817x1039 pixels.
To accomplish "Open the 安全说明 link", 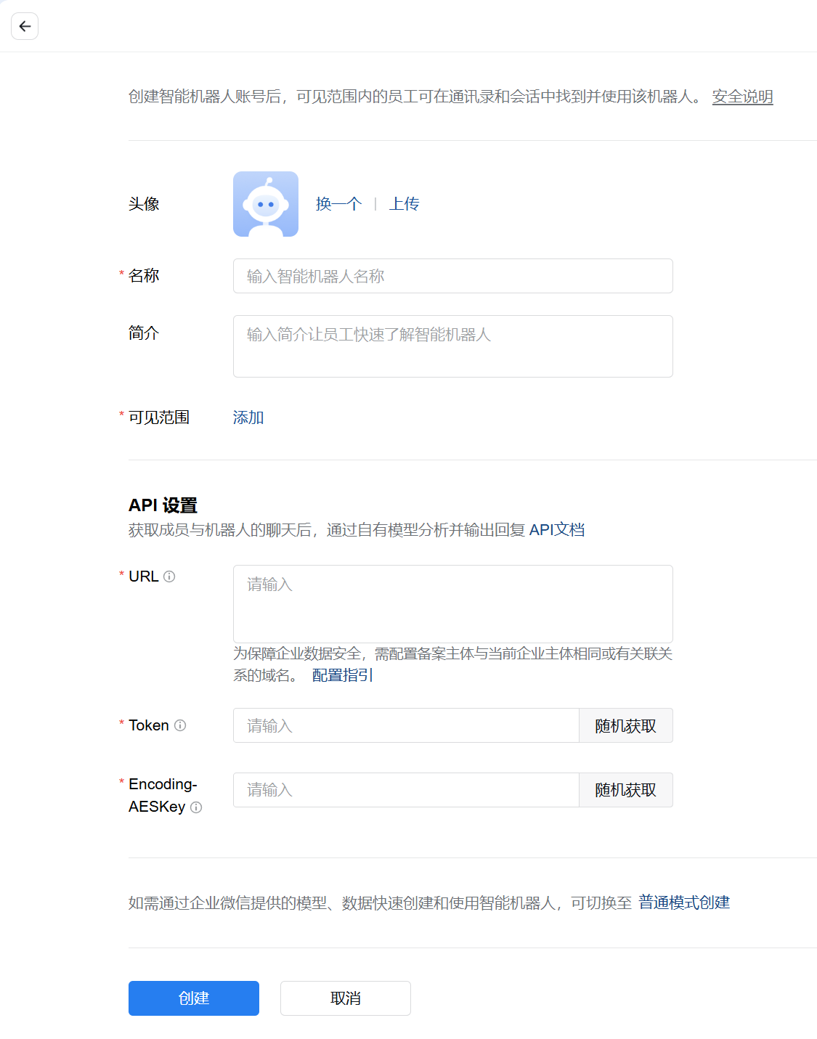I will 741,97.
